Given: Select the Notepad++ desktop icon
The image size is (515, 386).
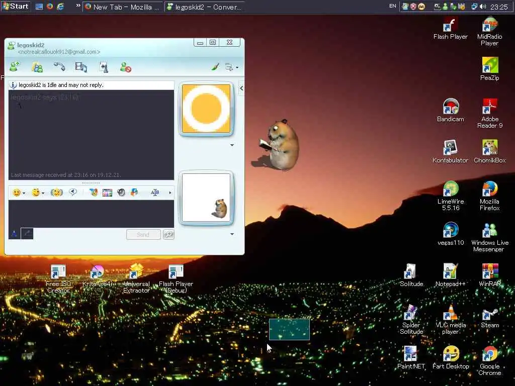Looking at the screenshot, I should 450,275.
